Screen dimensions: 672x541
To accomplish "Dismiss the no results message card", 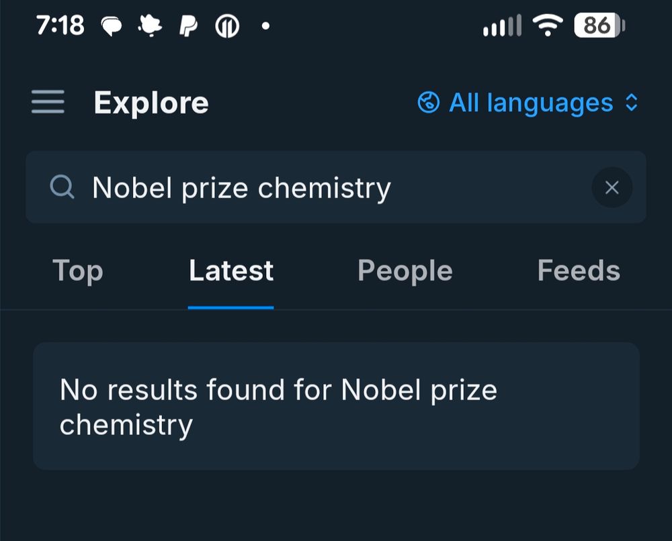I will tap(336, 405).
